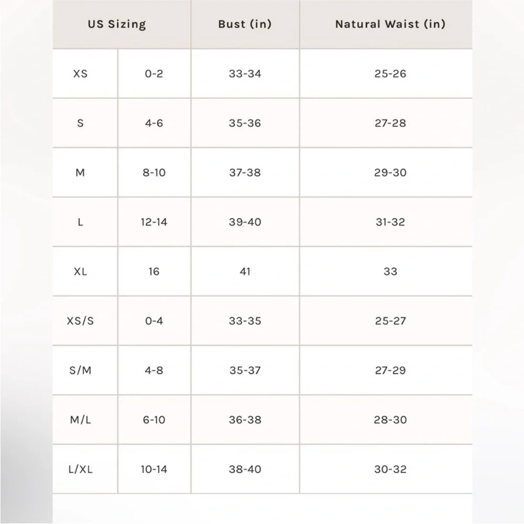Select the waist value 33 cell
Viewport: 524px width, 524px height.
pyautogui.click(x=390, y=271)
